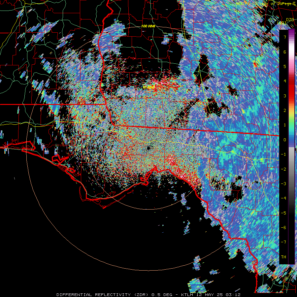
Task: Click the "0.5 DEG" elevation angle text
Action: [x=162, y=295]
